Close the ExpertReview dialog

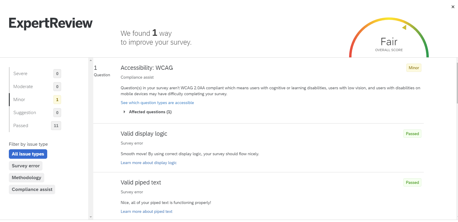[x=453, y=7]
